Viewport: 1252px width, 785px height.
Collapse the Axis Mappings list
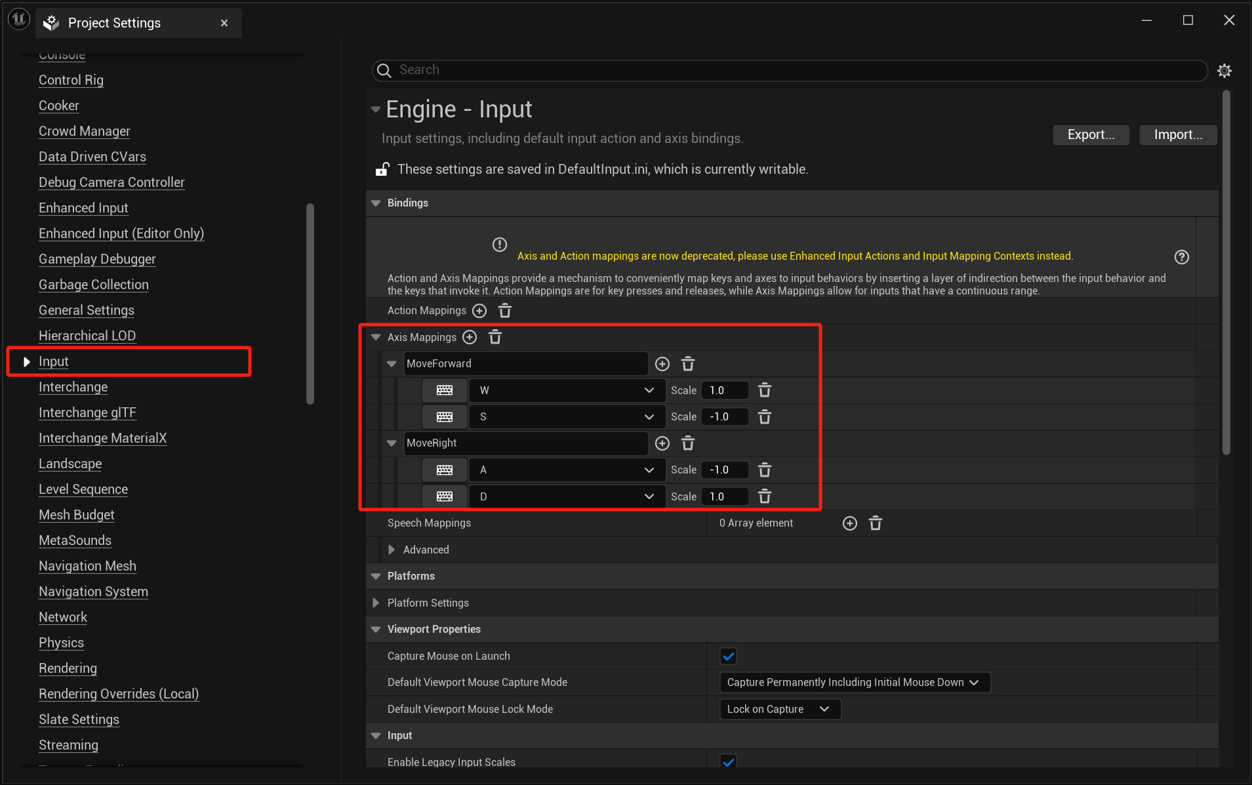[x=376, y=337]
